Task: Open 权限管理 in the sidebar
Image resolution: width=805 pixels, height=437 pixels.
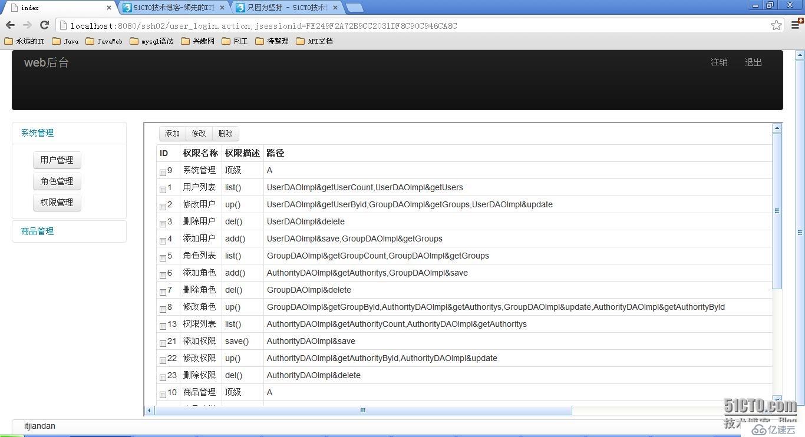Action: [x=57, y=203]
